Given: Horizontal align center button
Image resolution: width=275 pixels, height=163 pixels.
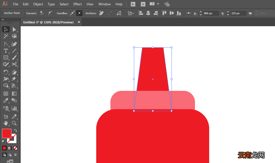Looking at the screenshot, I should tap(148, 13).
